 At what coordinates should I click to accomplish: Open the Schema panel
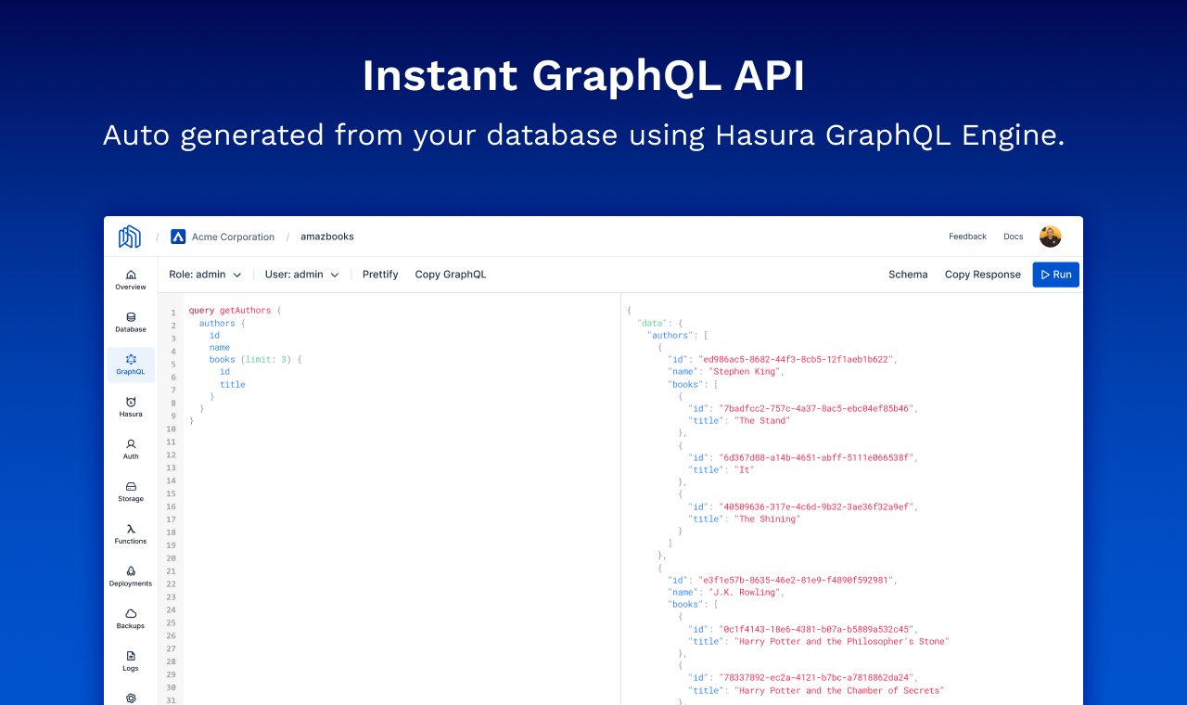pyautogui.click(x=908, y=275)
